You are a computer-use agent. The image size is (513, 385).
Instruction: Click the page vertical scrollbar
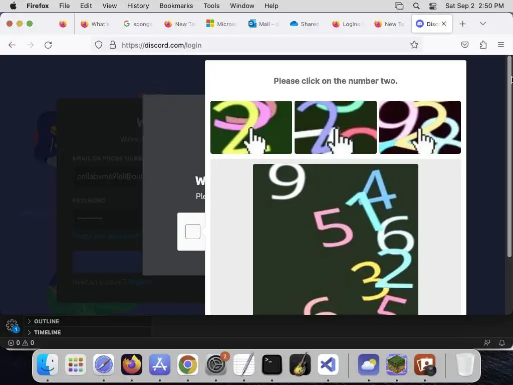(x=509, y=157)
